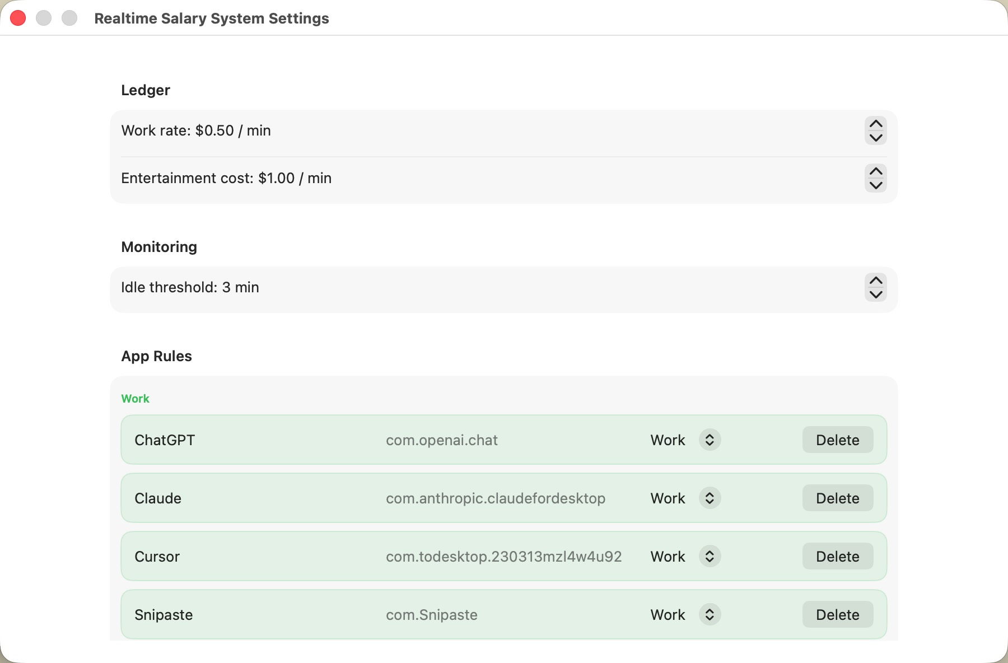Click the Snipaste app name

[164, 615]
